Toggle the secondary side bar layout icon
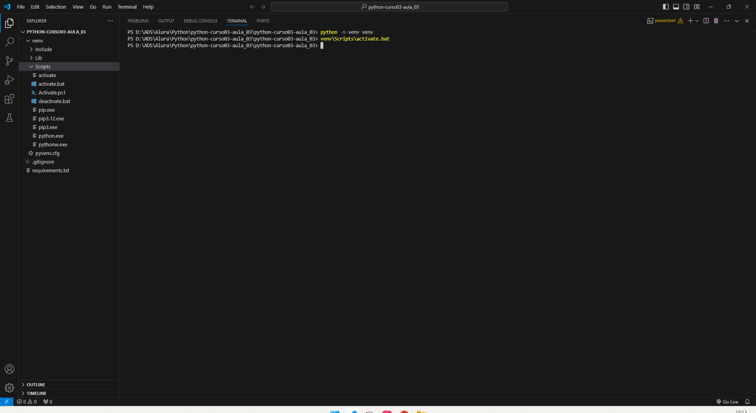Viewport: 756px width, 413px height. [686, 7]
